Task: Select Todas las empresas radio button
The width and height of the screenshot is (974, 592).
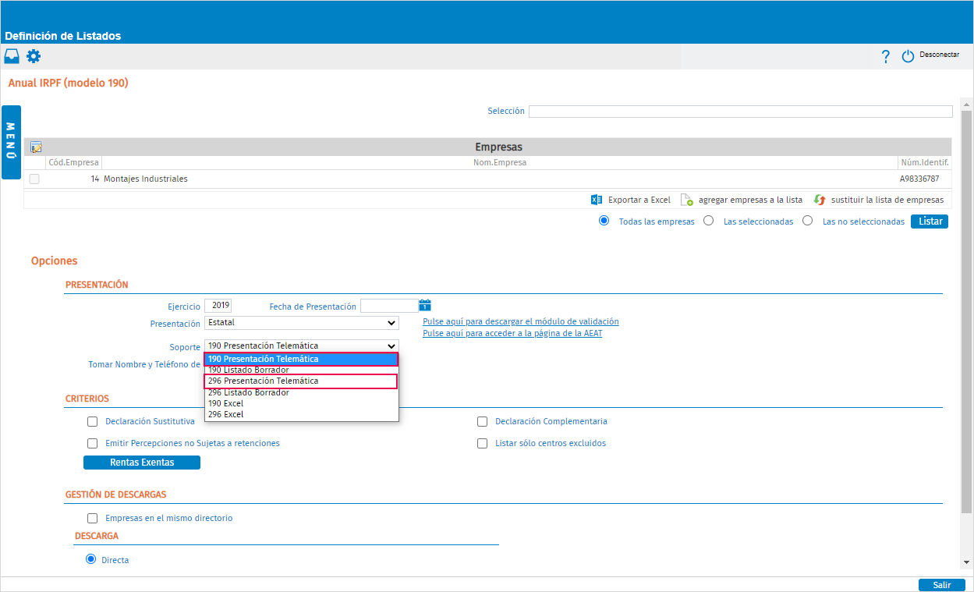Action: tap(604, 221)
